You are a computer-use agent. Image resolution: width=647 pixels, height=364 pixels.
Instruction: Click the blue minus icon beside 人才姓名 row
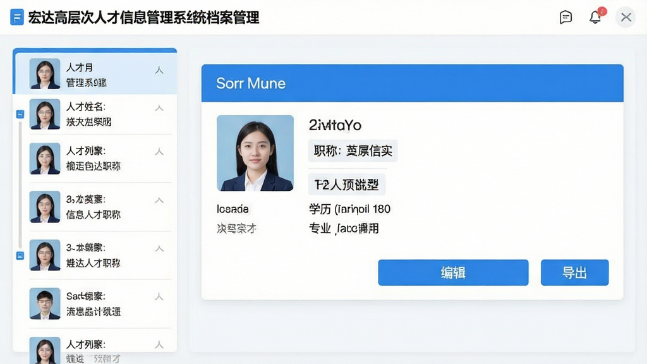tap(20, 114)
